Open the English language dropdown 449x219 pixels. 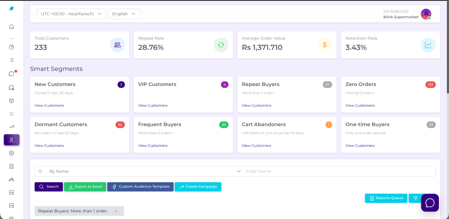click(124, 14)
